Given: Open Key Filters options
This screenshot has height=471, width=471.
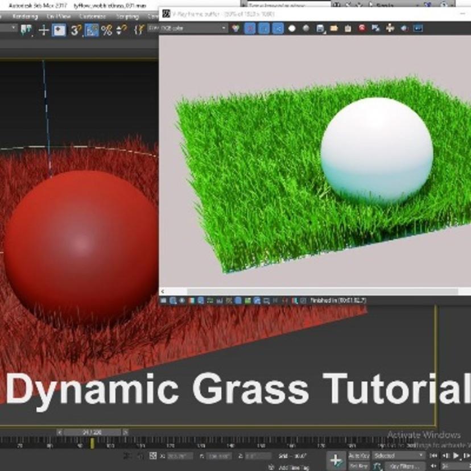Looking at the screenshot, I should (x=404, y=466).
